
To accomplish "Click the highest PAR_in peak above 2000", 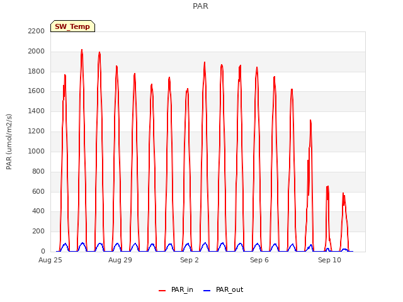I will [x=82, y=50].
